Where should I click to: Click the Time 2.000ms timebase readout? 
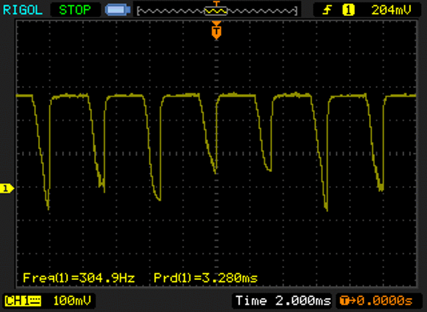pyautogui.click(x=283, y=301)
